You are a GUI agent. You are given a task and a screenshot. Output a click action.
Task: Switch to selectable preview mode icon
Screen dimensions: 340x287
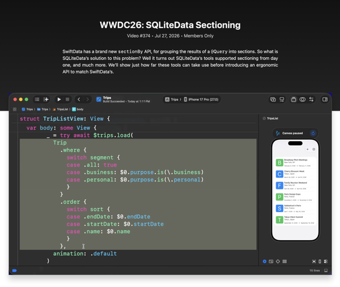point(271,262)
